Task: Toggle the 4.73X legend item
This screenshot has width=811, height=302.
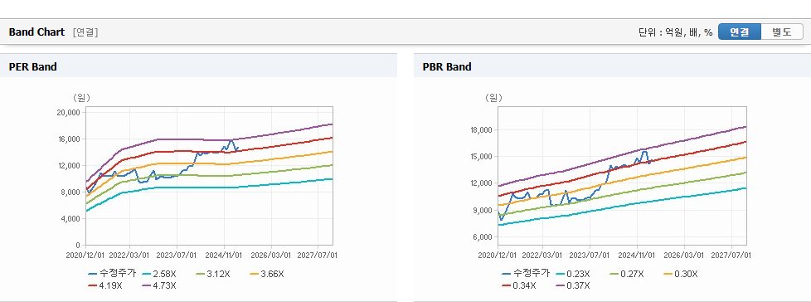Action: (158, 285)
